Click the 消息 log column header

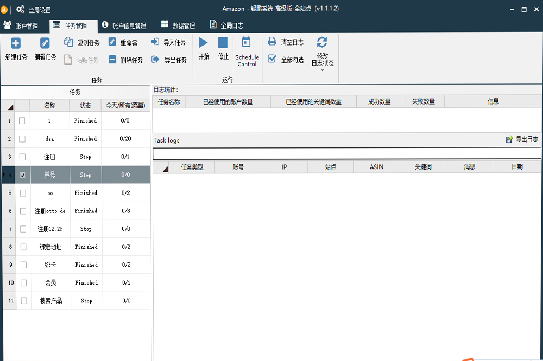(470, 167)
